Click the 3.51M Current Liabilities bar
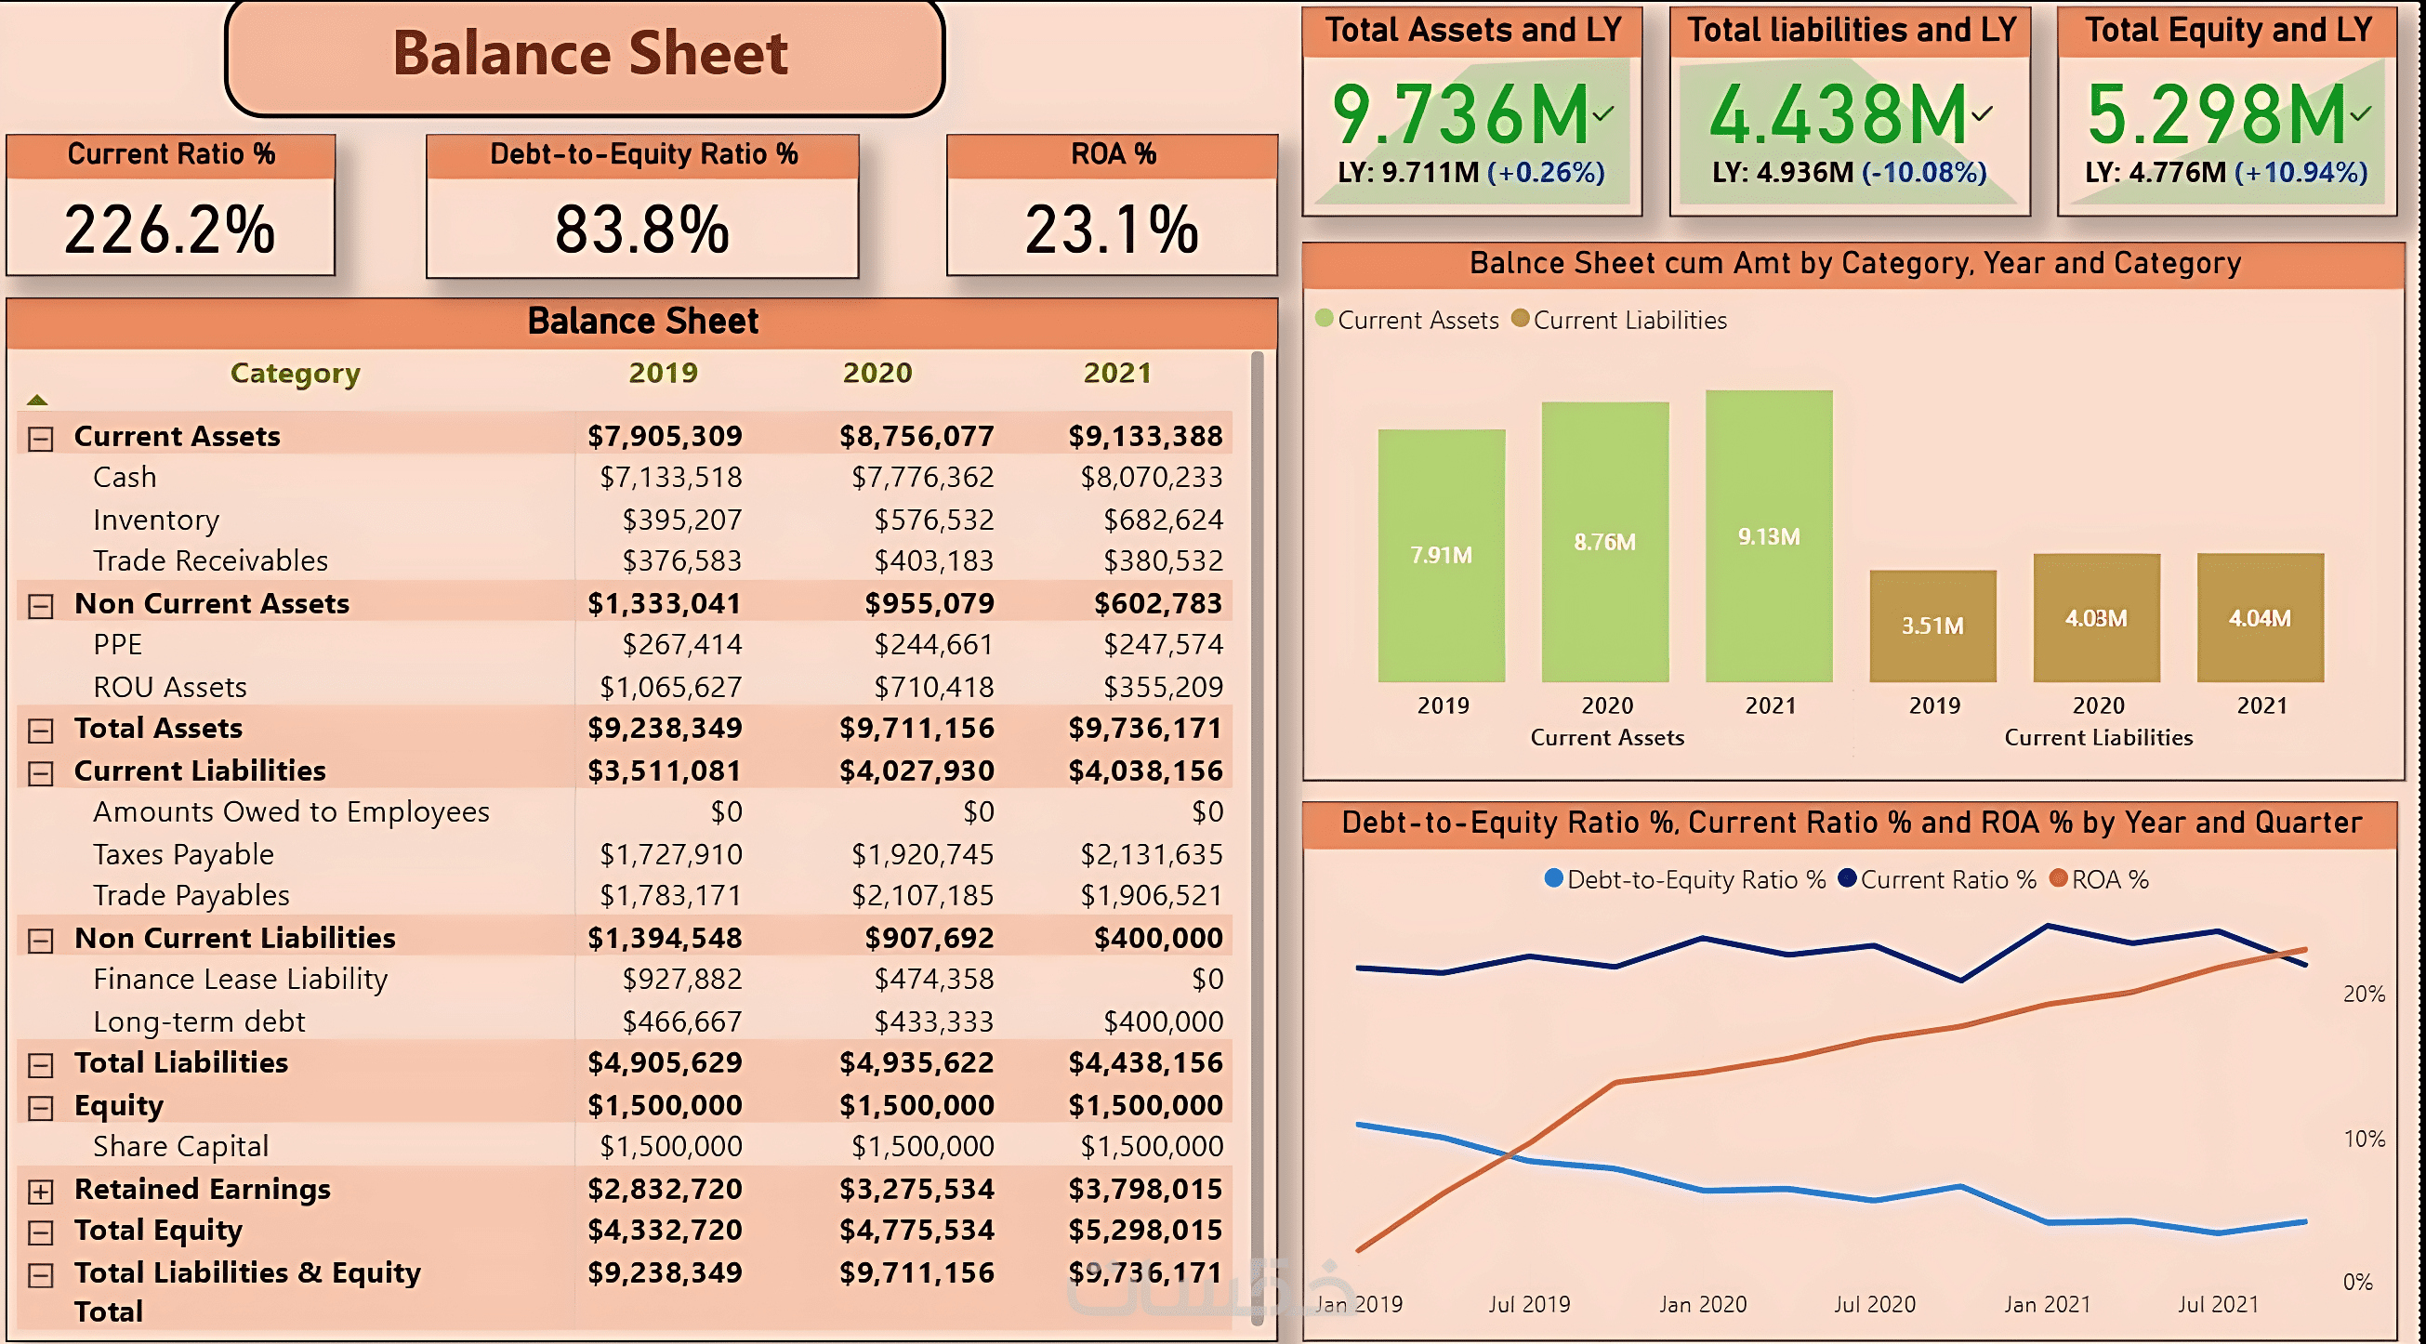The image size is (2426, 1344). (x=1932, y=626)
